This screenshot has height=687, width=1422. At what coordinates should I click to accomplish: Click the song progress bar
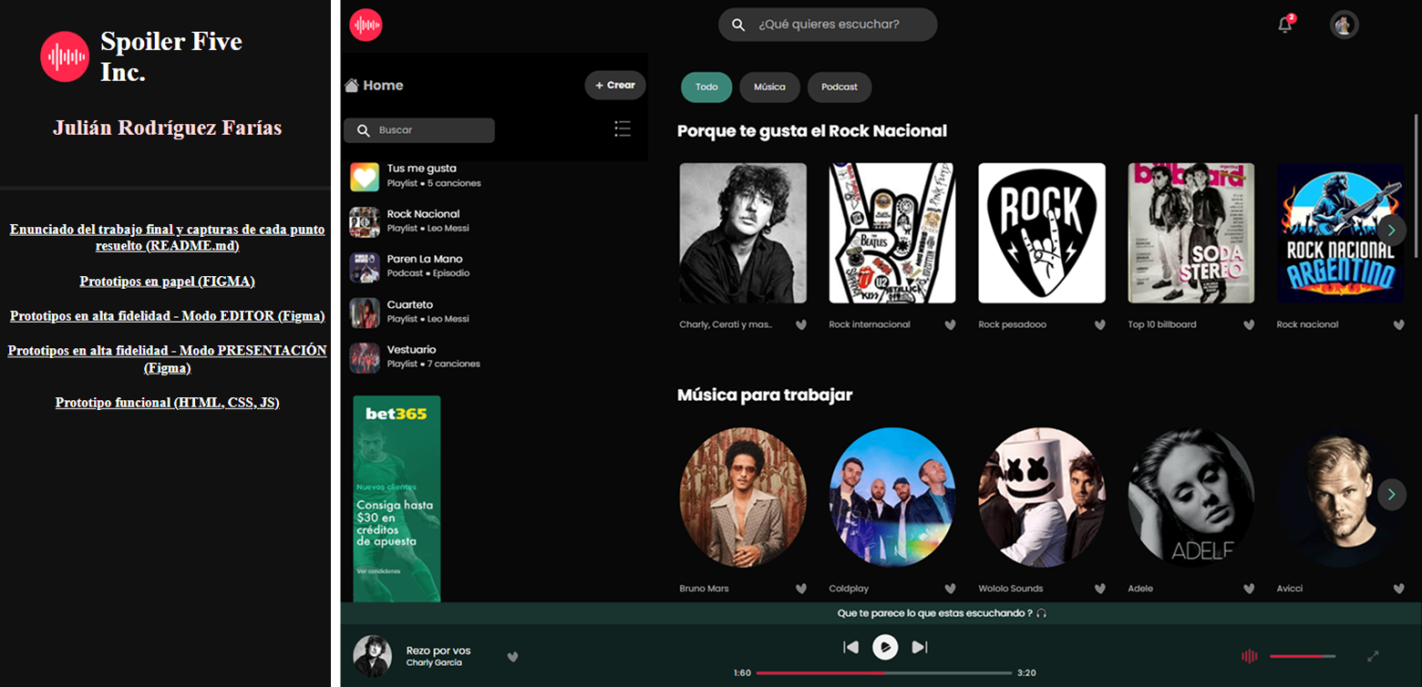(884, 672)
